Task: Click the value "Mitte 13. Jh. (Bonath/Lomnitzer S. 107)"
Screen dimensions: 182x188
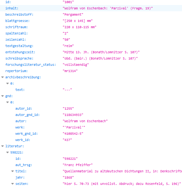Action: click(101, 52)
